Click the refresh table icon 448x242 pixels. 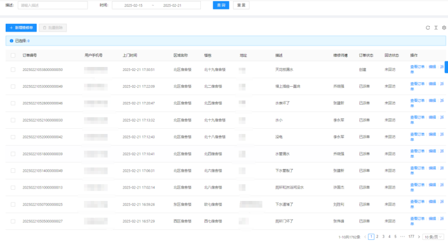428,27
